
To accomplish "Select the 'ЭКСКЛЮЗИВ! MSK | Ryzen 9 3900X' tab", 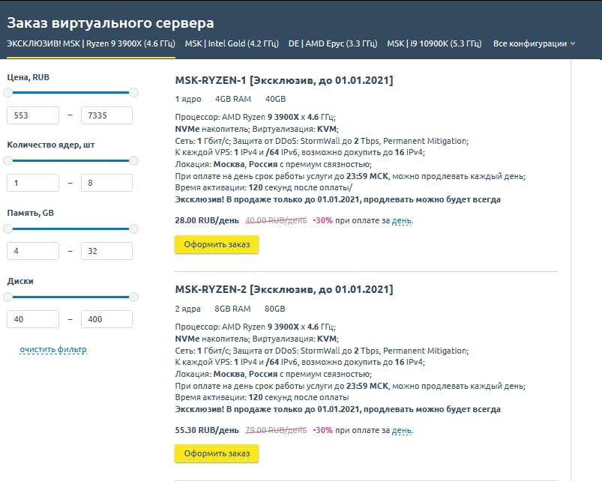I will coord(91,43).
